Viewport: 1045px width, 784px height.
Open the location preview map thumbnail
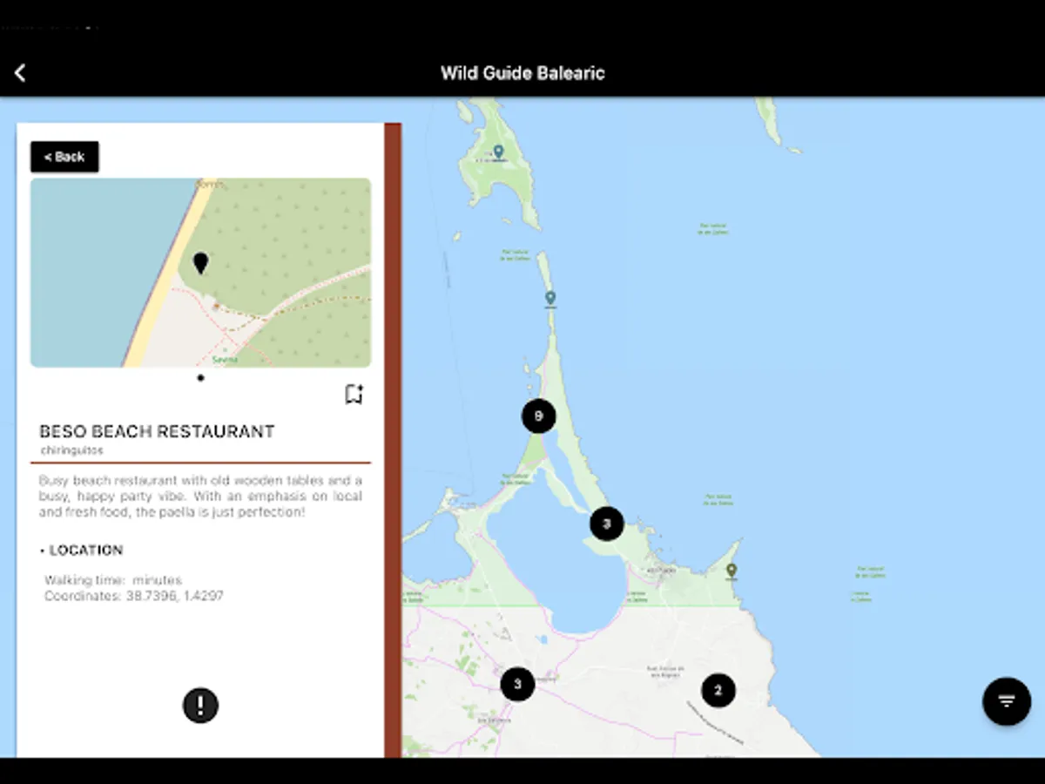pos(200,273)
